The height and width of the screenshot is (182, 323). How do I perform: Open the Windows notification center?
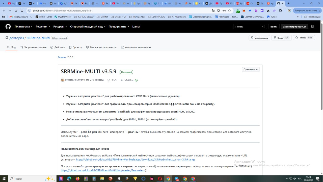tap(318, 178)
